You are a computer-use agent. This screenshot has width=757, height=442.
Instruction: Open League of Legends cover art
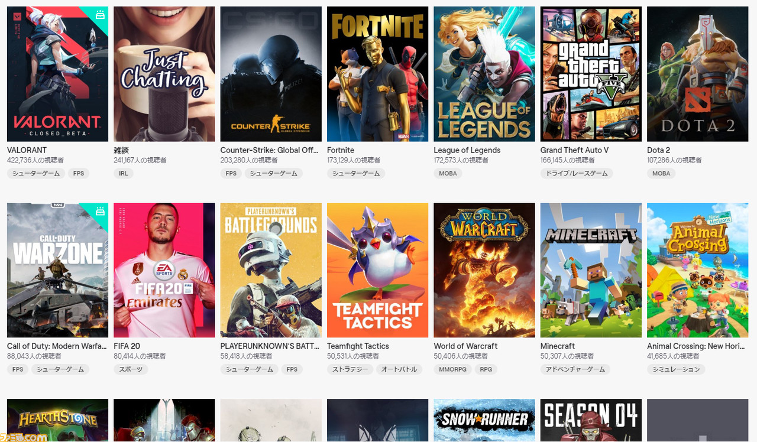click(x=484, y=74)
